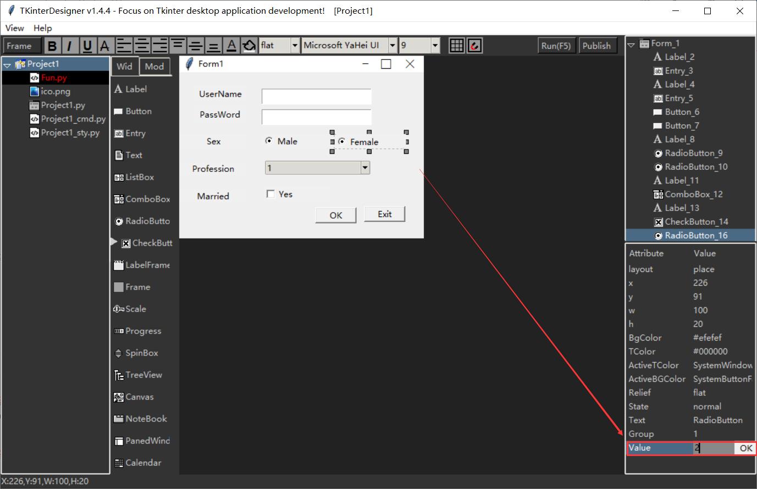The width and height of the screenshot is (757, 489).
Task: Select the Entry widget in palette
Action: pyautogui.click(x=130, y=133)
